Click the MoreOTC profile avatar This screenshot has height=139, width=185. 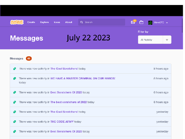(x=150, y=22)
